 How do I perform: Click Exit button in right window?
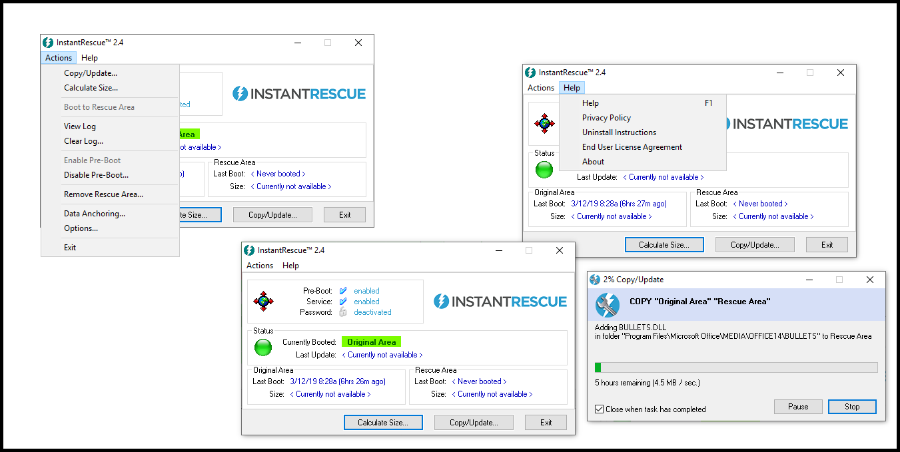[x=827, y=245]
